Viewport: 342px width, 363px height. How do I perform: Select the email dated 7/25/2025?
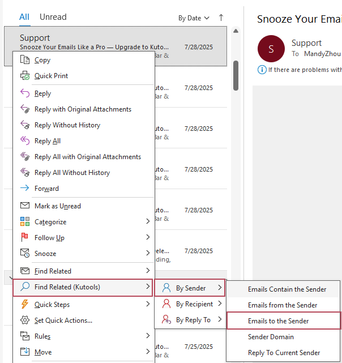coord(191,347)
